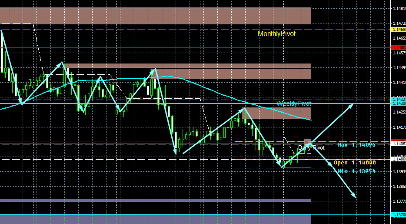The height and width of the screenshot is (224, 406).
Task: Click the cyan 1.13700 price tag
Action: [399, 215]
